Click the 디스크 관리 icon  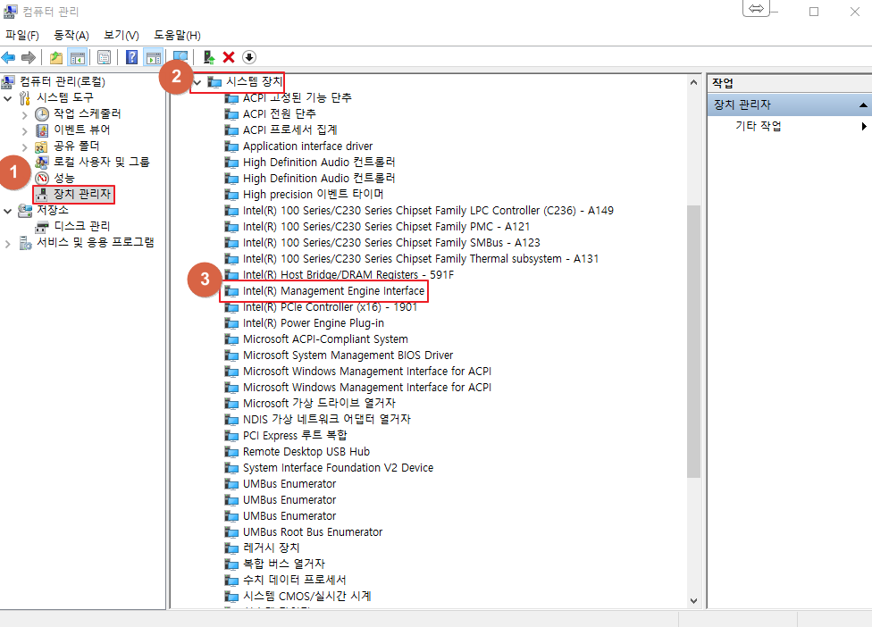42,227
